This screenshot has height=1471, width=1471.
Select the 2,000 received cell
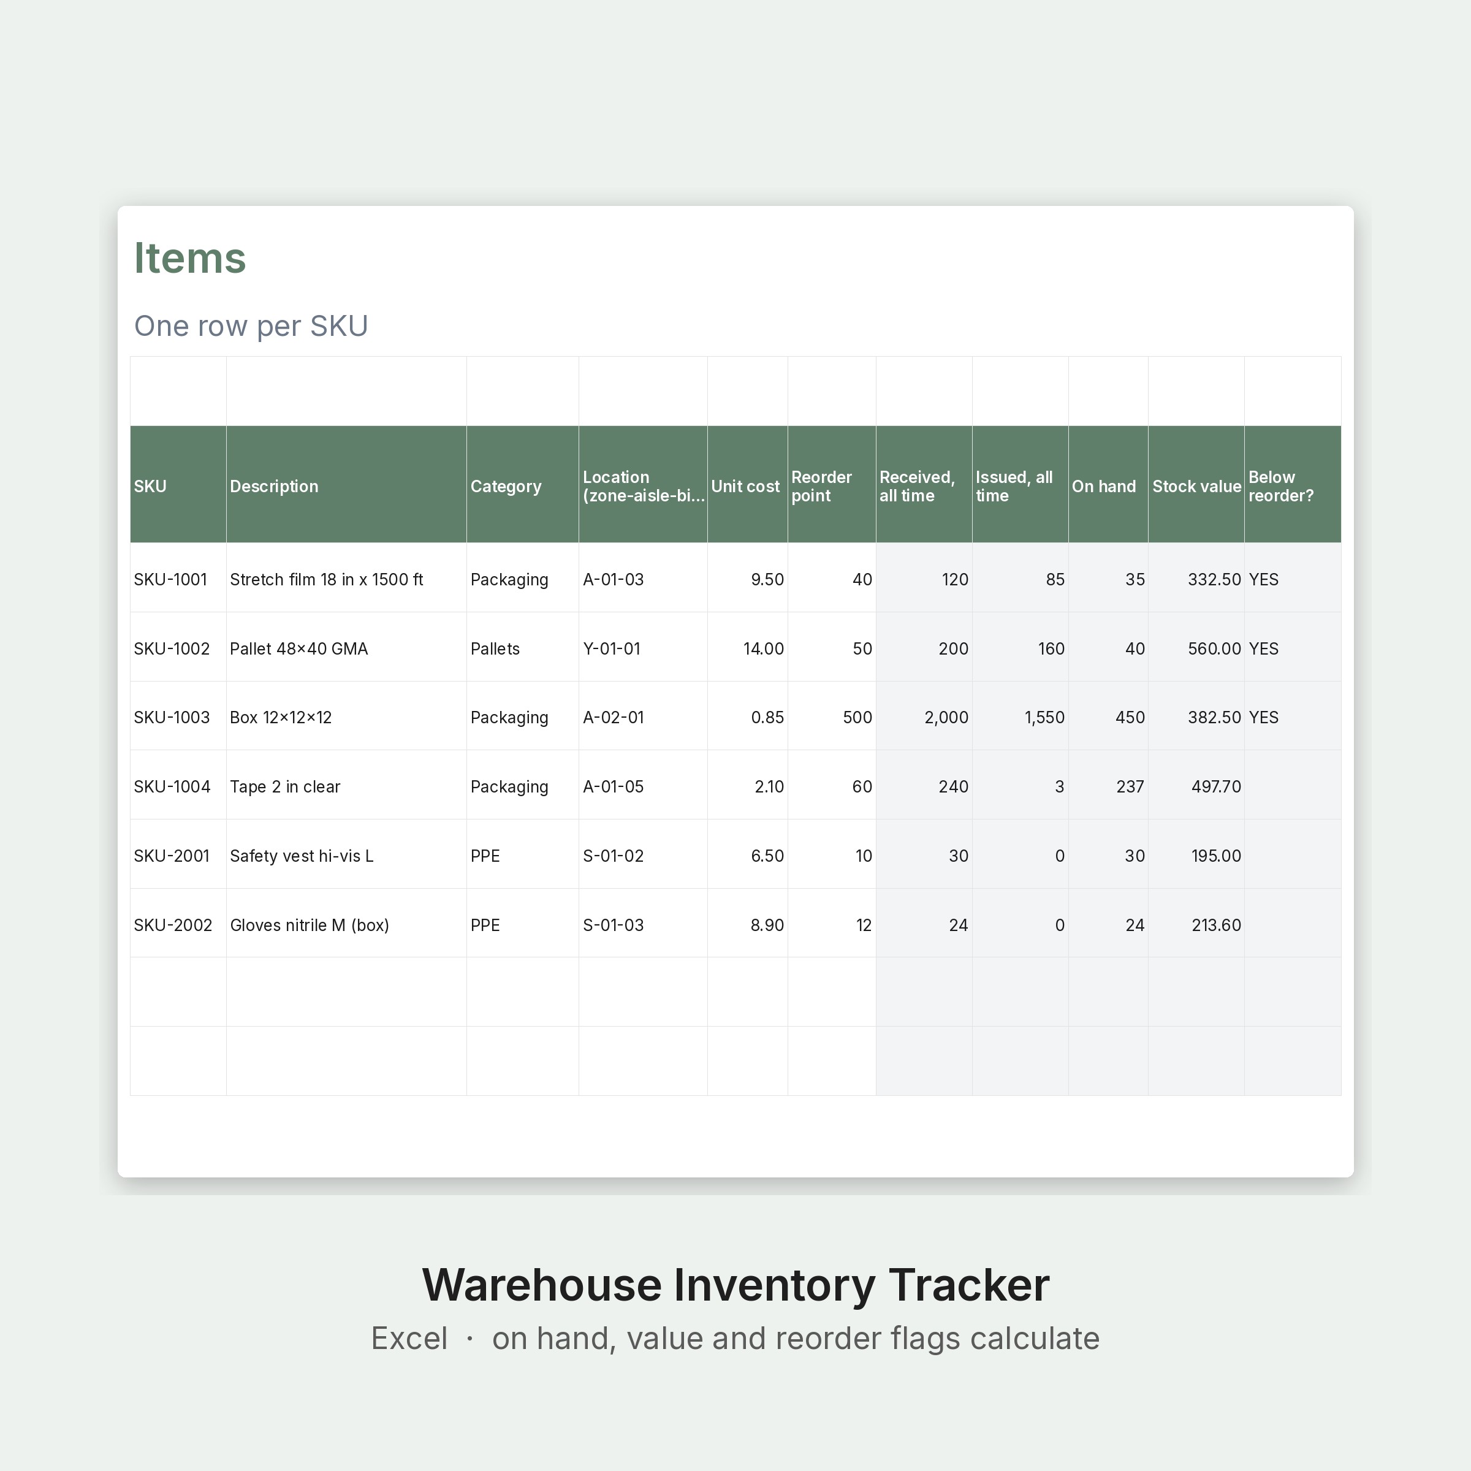(924, 716)
